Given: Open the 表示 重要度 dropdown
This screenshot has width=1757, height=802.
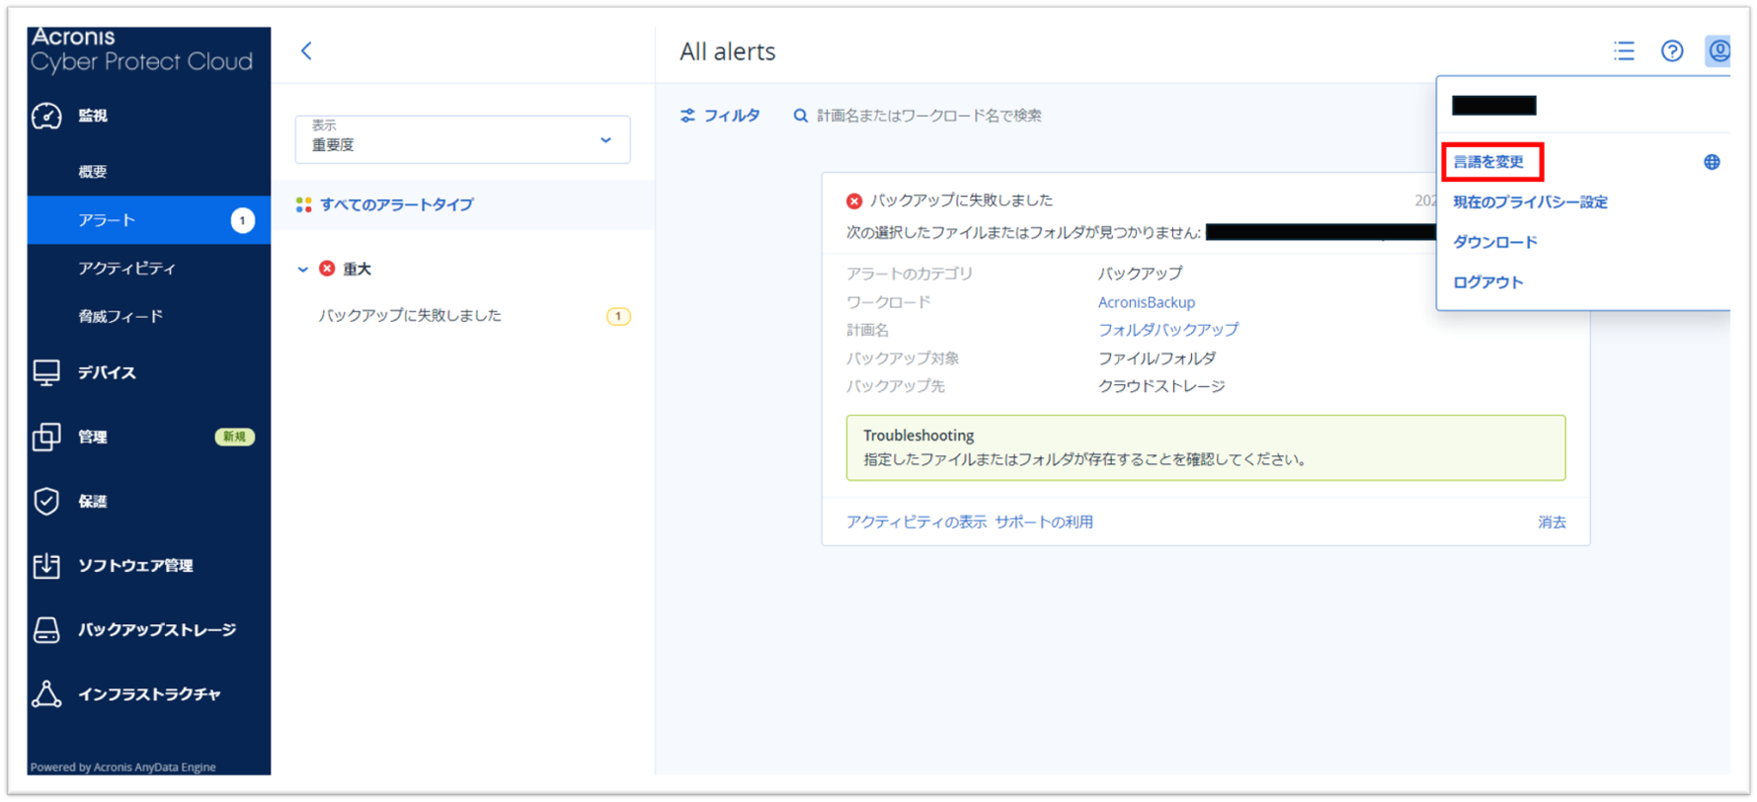Looking at the screenshot, I should click(462, 139).
